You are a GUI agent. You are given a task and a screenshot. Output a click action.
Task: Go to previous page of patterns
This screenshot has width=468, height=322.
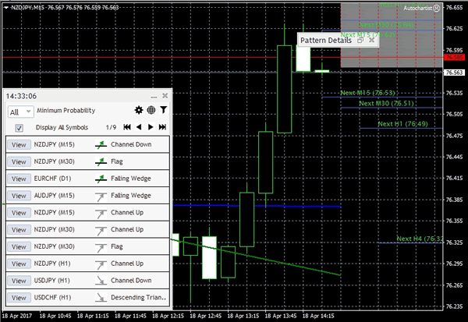point(139,127)
